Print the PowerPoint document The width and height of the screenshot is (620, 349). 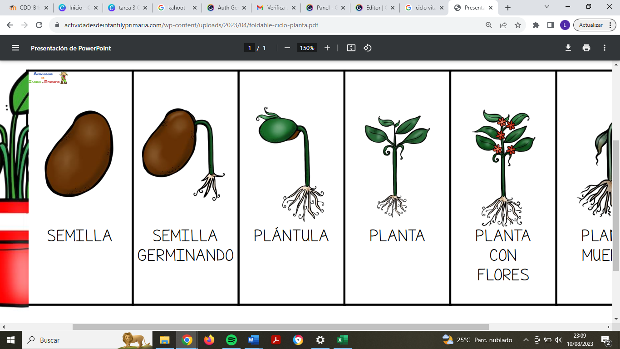click(587, 47)
